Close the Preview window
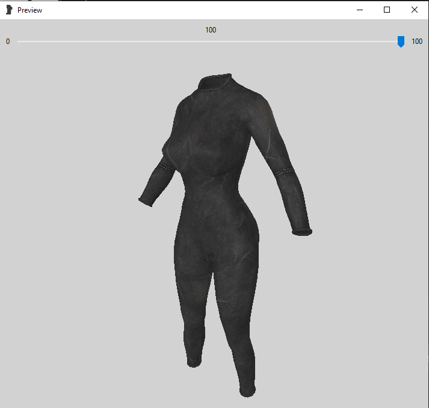429x408 pixels. 415,10
